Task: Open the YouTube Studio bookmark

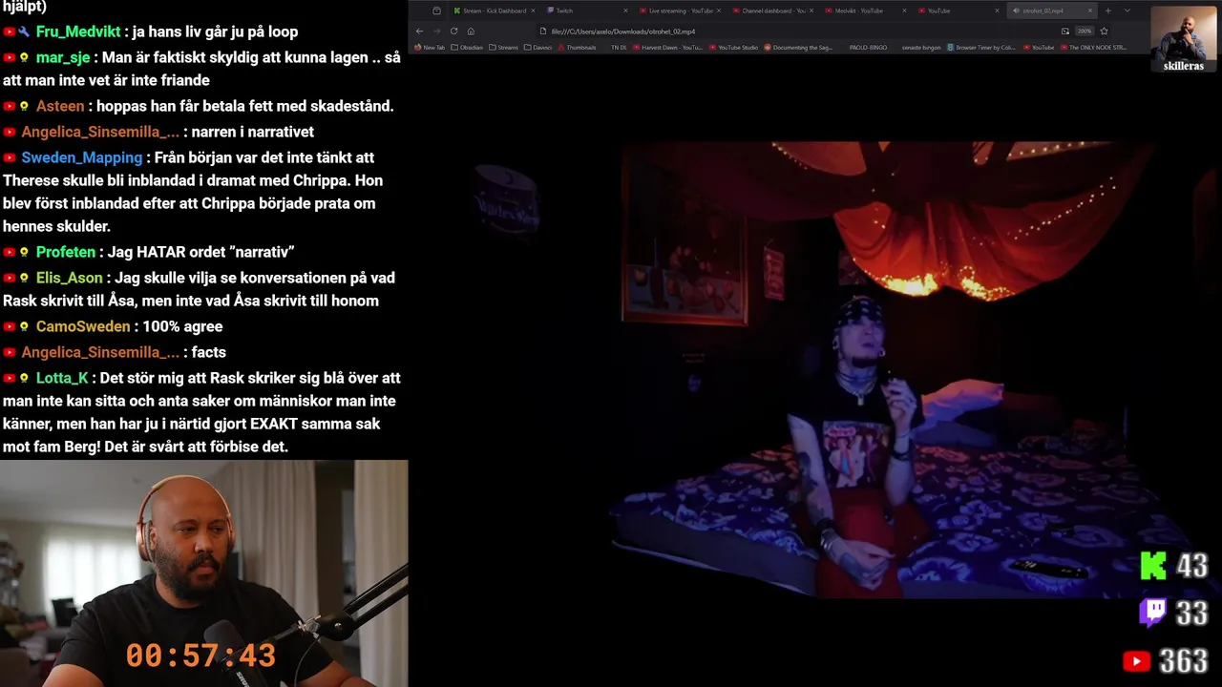Action: 733,47
